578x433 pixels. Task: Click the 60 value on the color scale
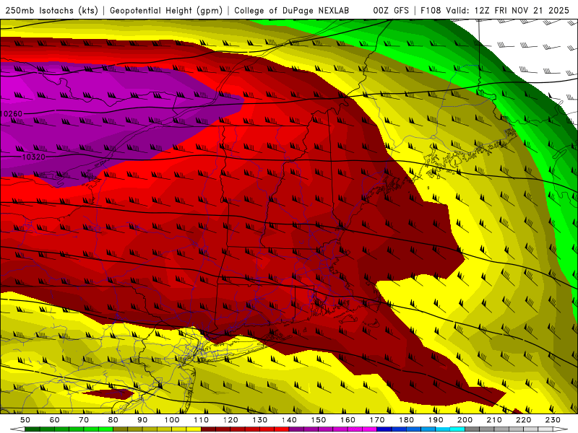55,420
